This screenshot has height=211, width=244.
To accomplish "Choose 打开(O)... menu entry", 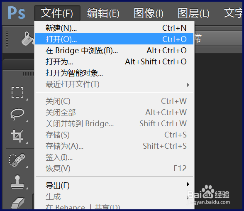I will (x=115, y=39).
